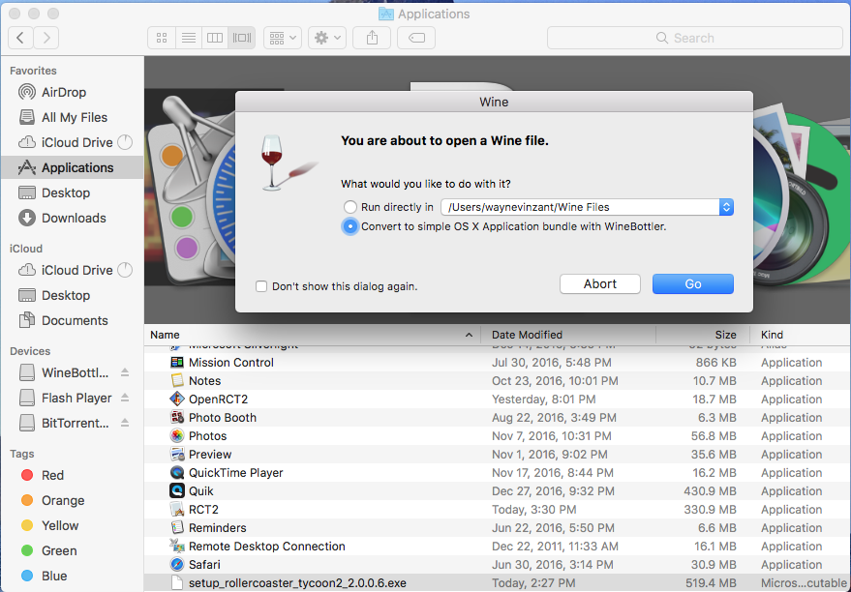Check 'Don't show this dialog again'

(x=261, y=286)
